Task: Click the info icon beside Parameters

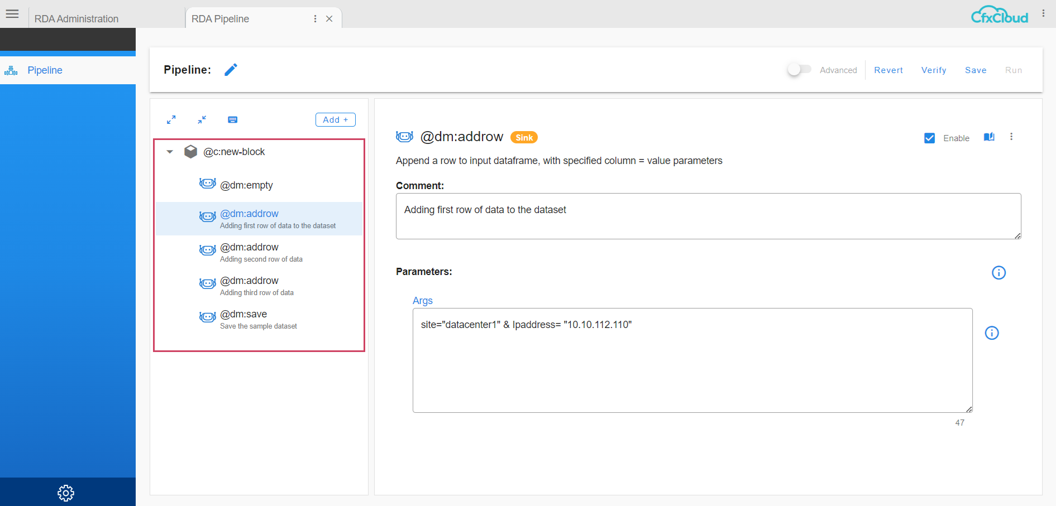Action: (998, 273)
